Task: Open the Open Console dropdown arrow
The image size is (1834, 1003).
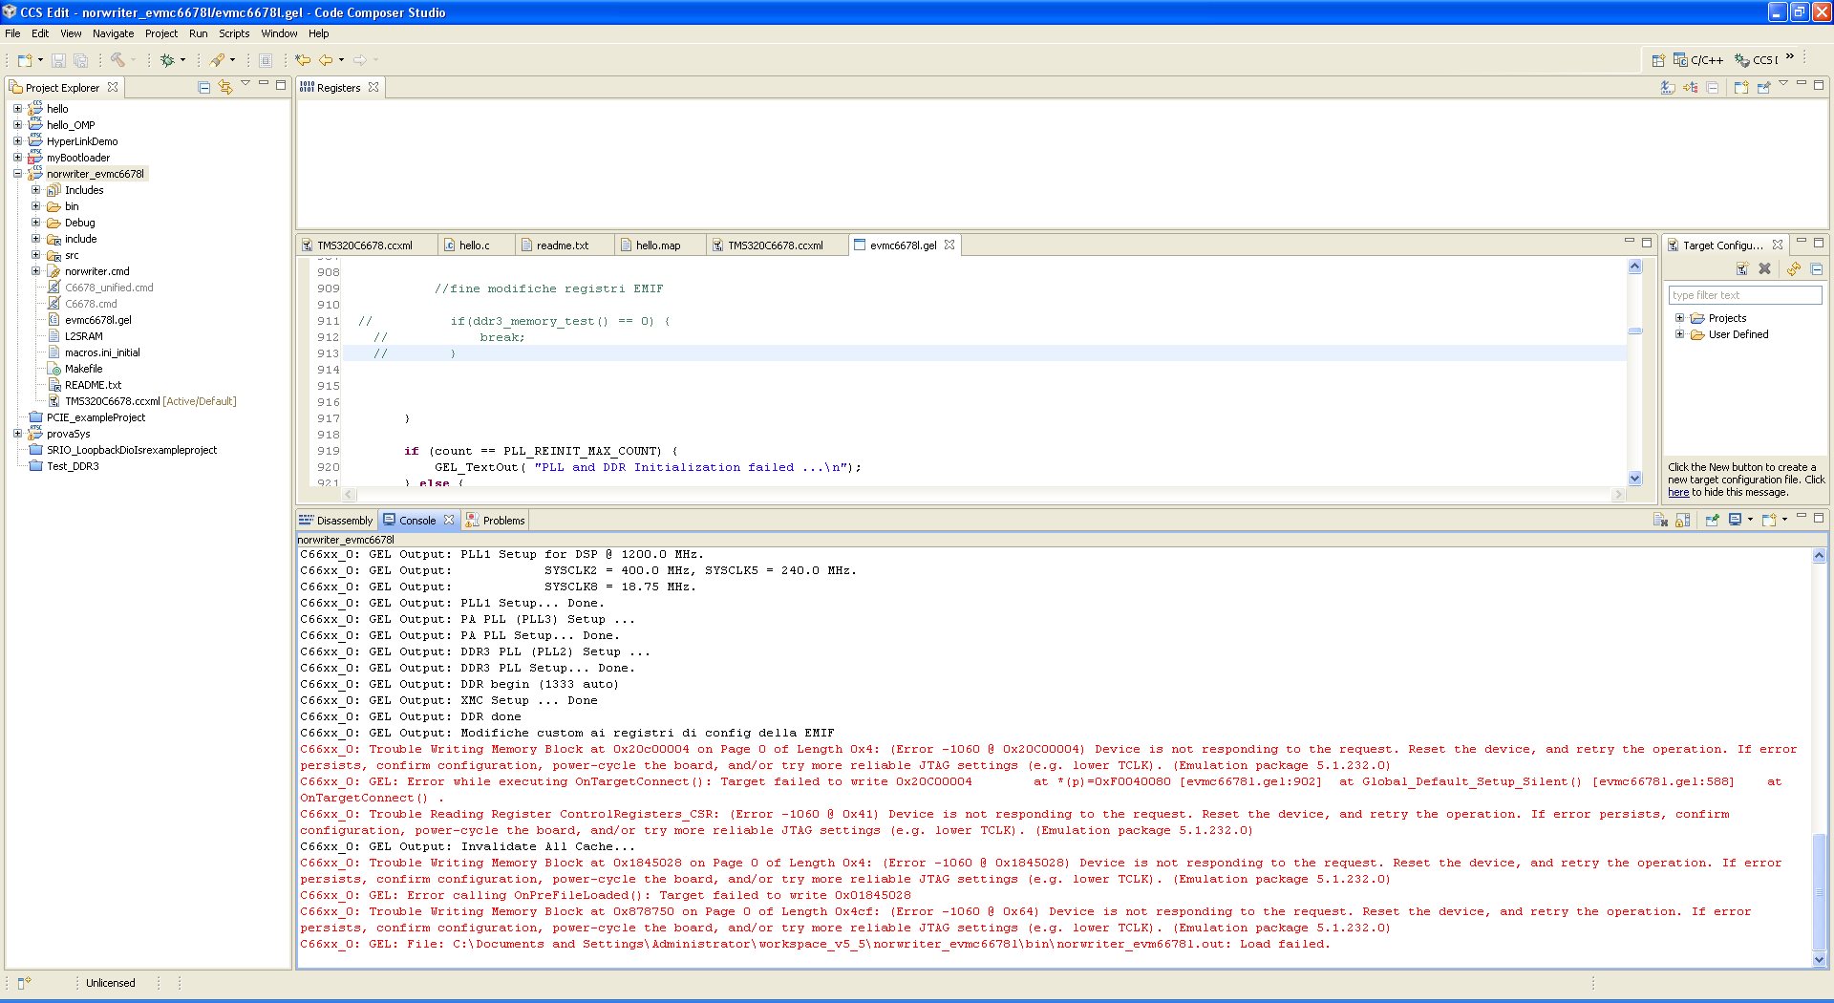Action: 1784,520
